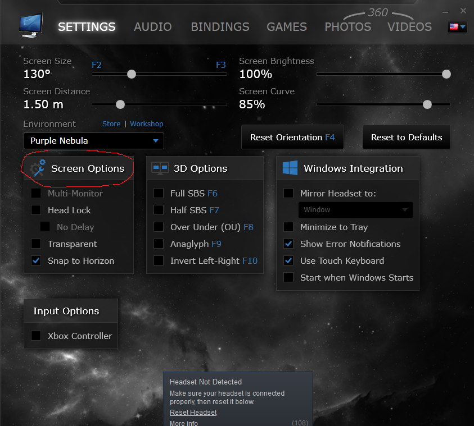Click the 85% screen curve value
The width and height of the screenshot is (474, 426).
252,104
